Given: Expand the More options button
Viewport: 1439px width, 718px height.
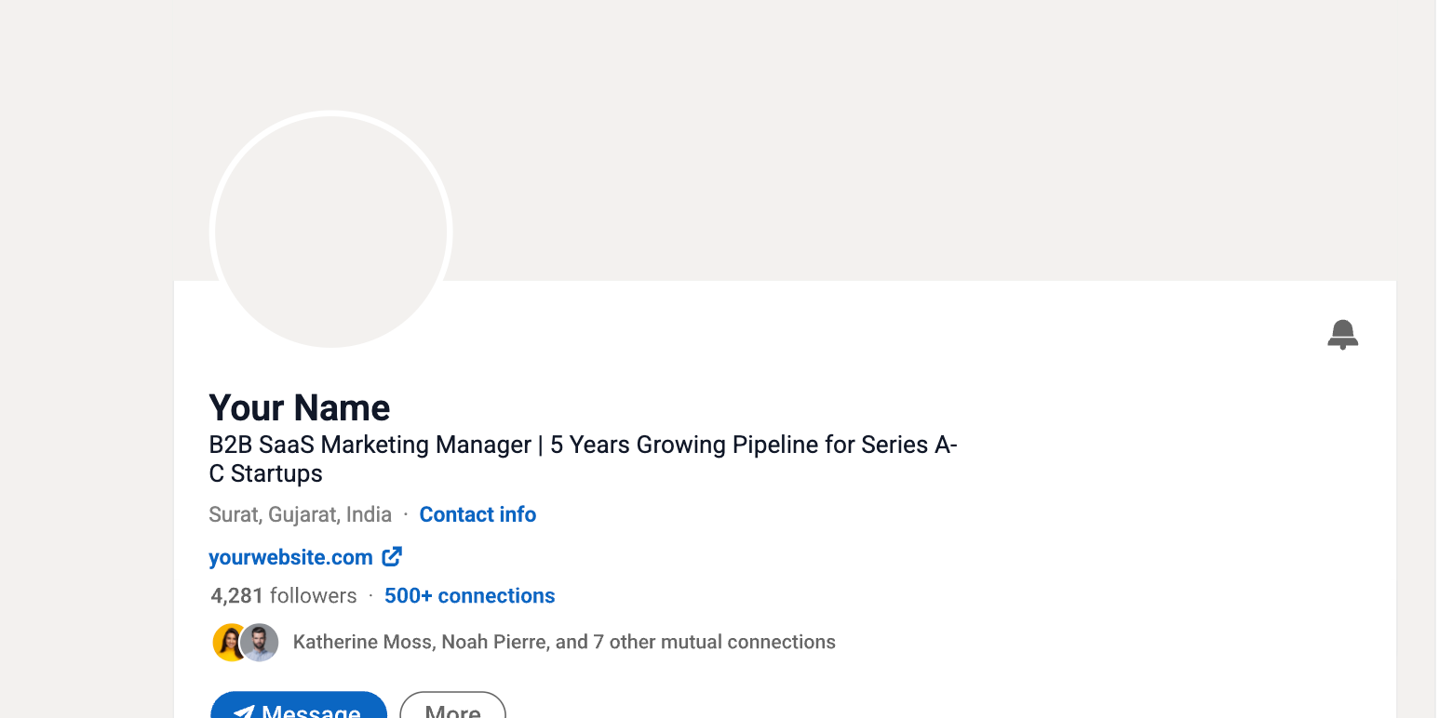Looking at the screenshot, I should click(452, 711).
